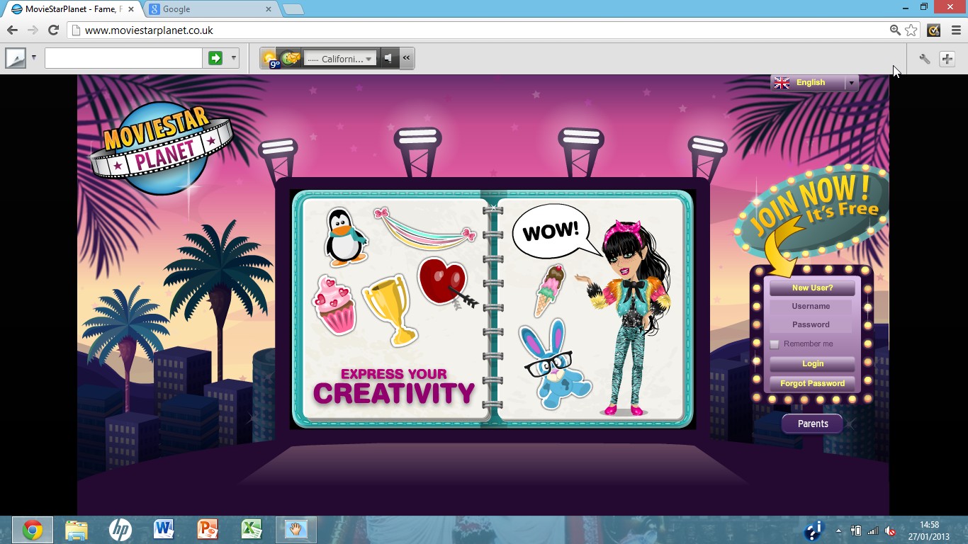Viewport: 968px width, 544px height.
Task: Click the page icon at toolbar left
Action: pos(16,58)
